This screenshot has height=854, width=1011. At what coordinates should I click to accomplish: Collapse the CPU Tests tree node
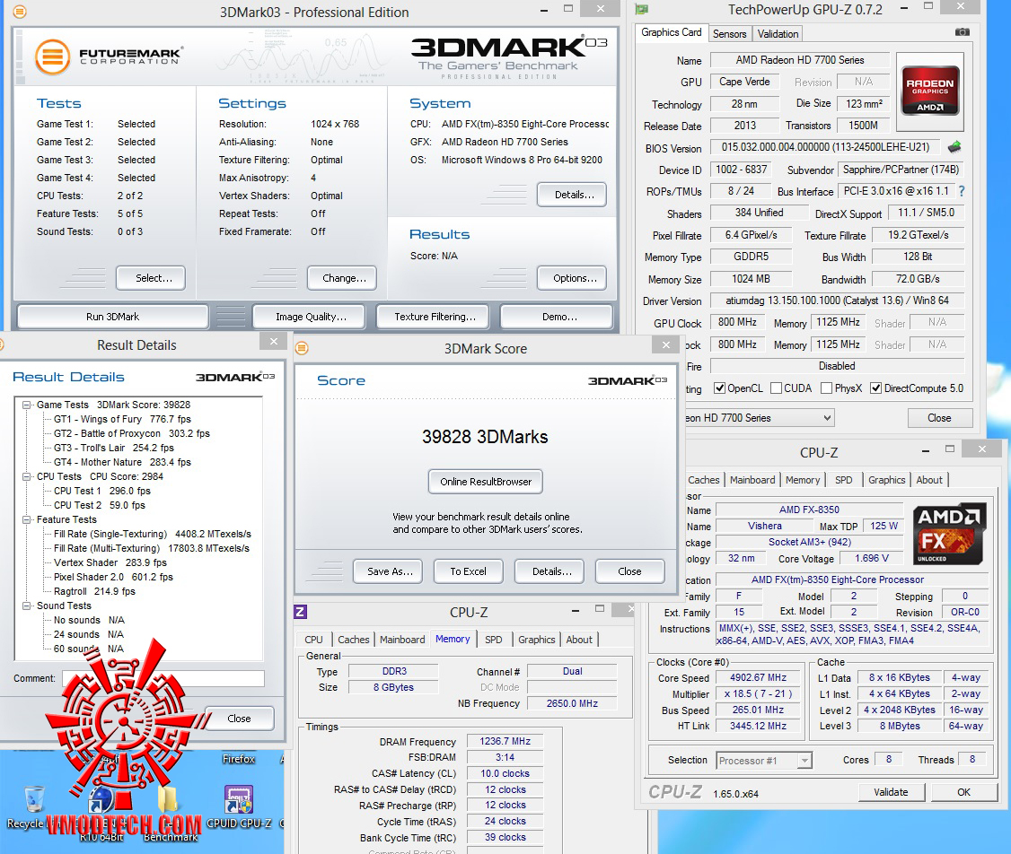pyautogui.click(x=26, y=476)
